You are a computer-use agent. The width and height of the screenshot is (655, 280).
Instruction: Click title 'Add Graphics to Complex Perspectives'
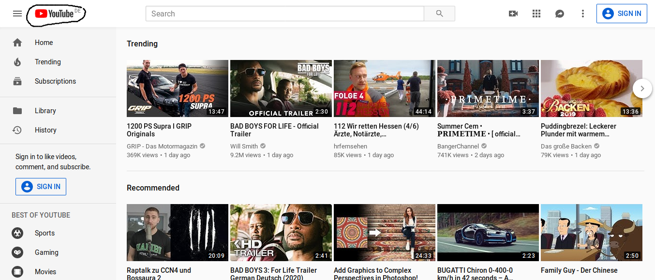pos(376,274)
